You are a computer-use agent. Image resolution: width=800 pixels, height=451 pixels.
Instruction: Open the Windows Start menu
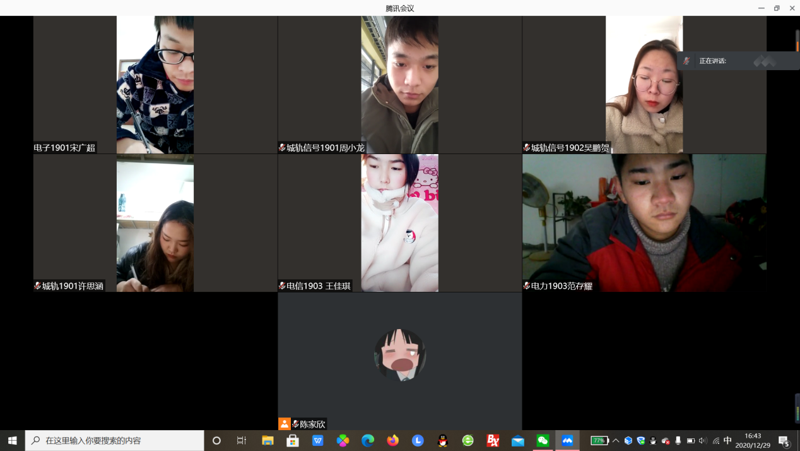tap(12, 440)
